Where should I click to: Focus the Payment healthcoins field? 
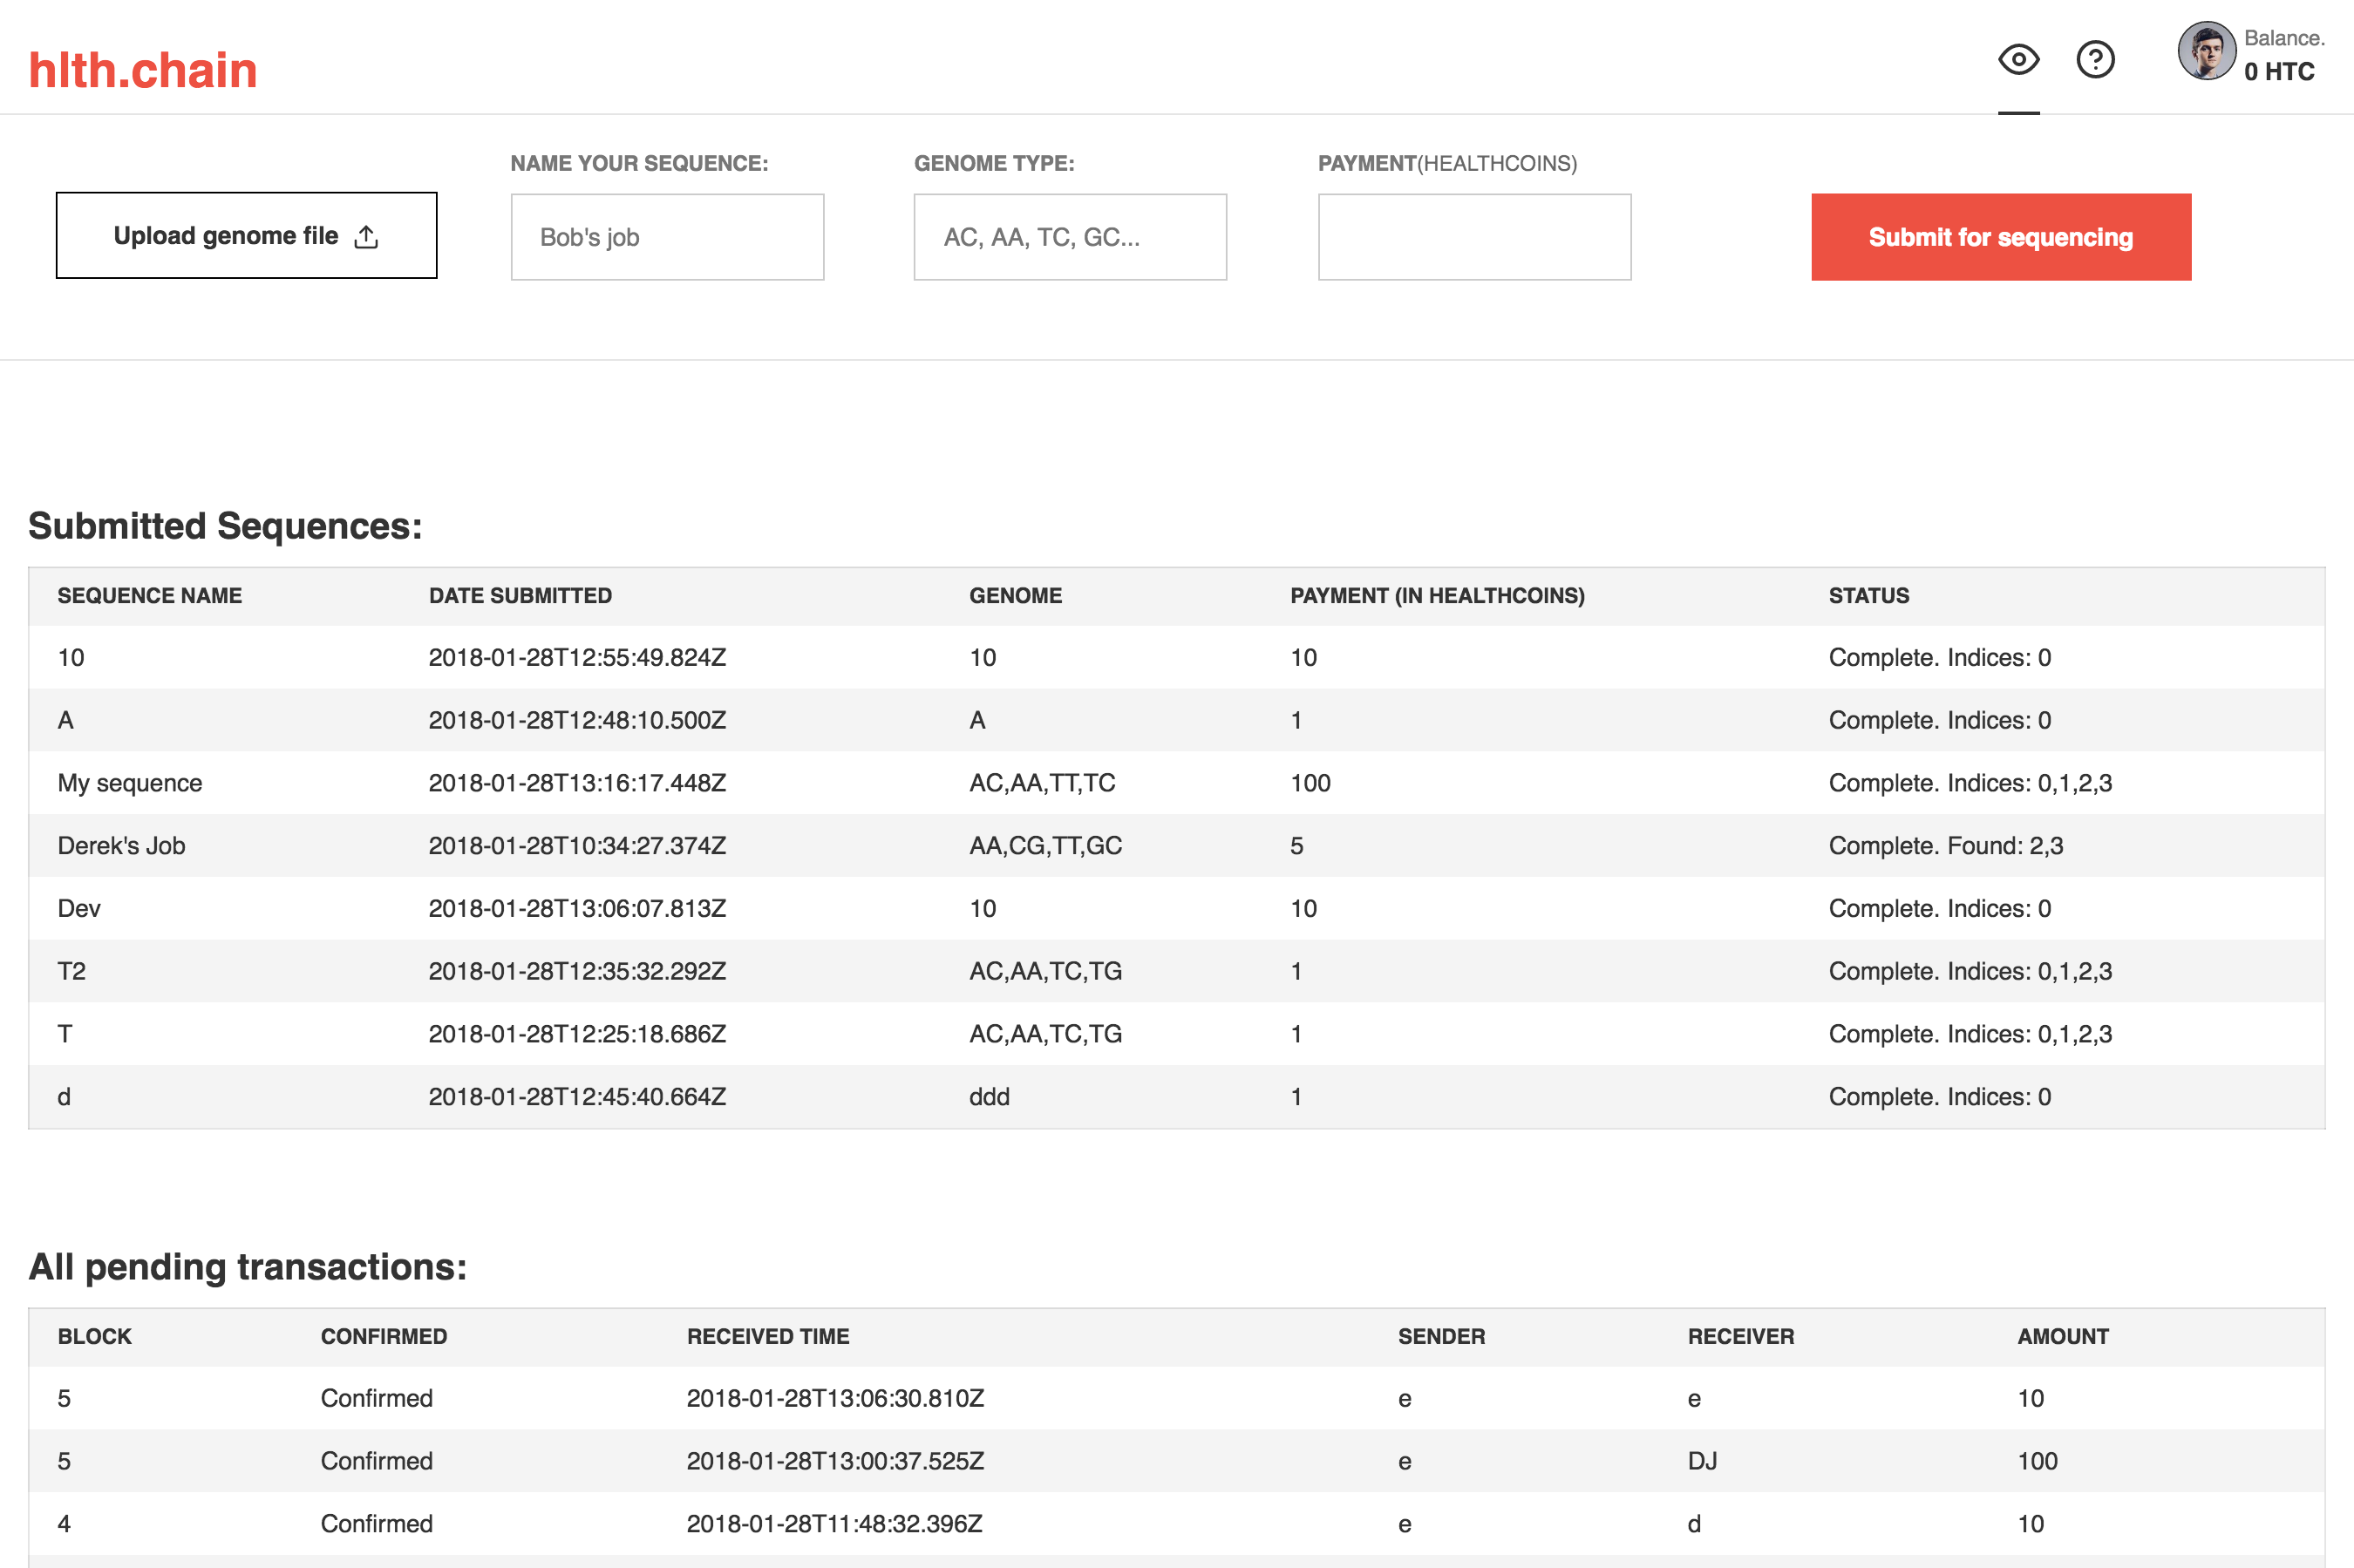point(1474,237)
